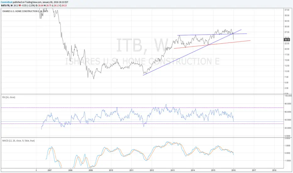Viewport: 293px width, 173px height.
Task: Click the MACD (12, 26, close, 9, false, true) label
Action: 18,141
